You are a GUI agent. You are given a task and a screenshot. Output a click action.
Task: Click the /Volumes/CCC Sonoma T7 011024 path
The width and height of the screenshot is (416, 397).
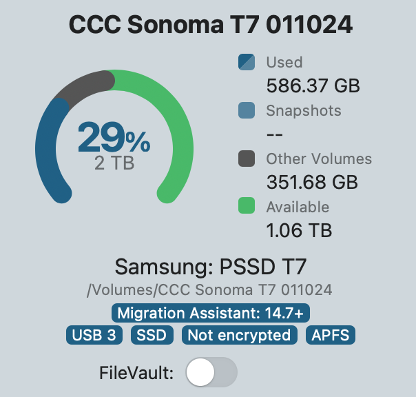209,290
